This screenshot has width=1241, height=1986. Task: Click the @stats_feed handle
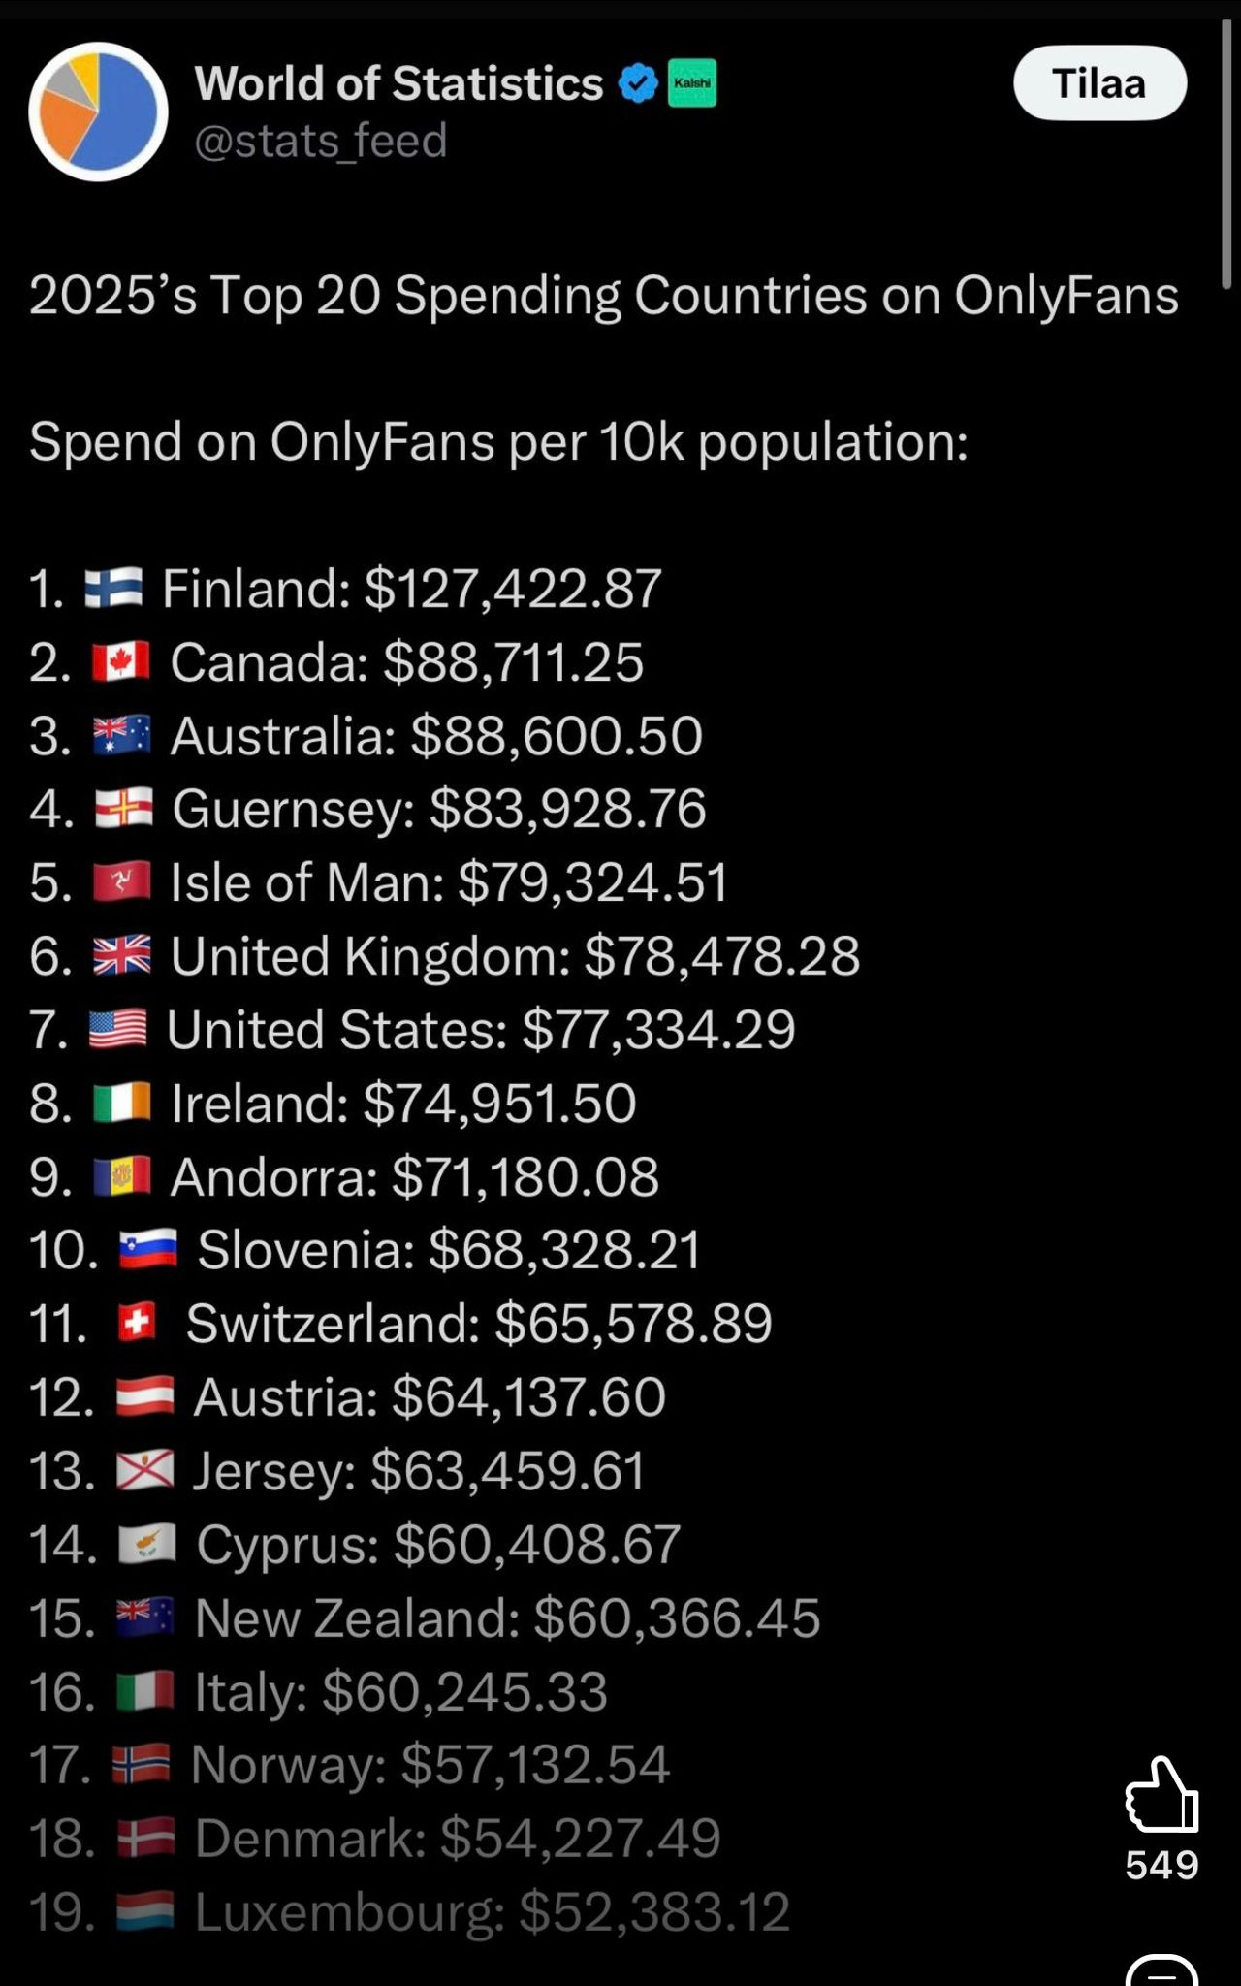(x=321, y=142)
